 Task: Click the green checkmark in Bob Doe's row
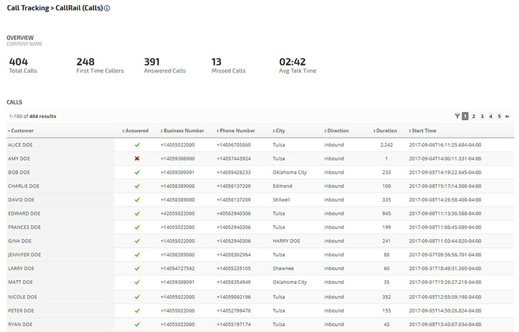click(x=137, y=172)
